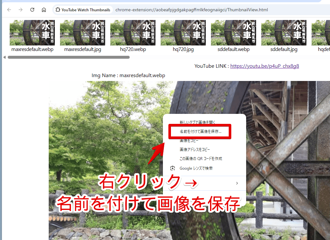
Task: Open the youtu.be/p4uP_chx8g8 link
Action: tap(265, 66)
